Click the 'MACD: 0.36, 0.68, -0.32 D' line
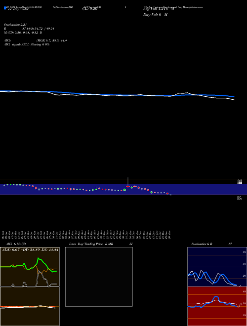247x326 pixels. [x=23, y=33]
